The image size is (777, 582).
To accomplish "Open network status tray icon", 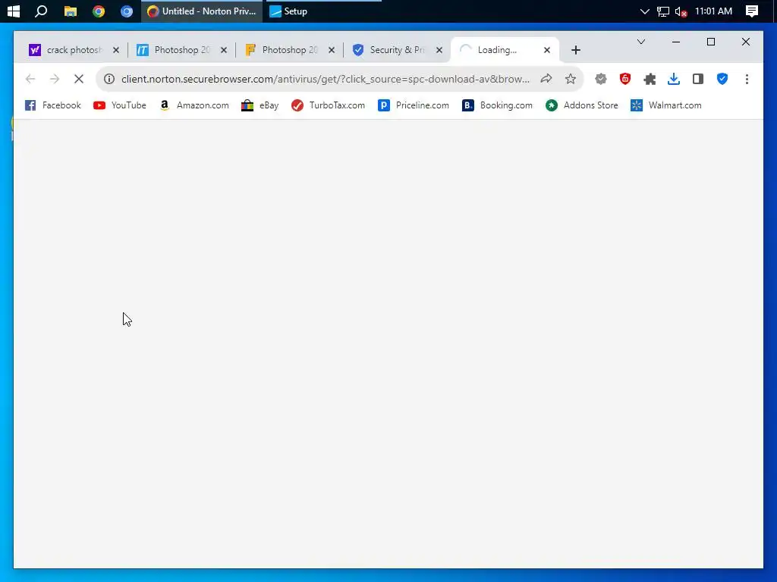I will (662, 11).
